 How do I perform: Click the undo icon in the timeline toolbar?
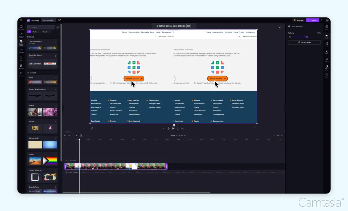69,135
